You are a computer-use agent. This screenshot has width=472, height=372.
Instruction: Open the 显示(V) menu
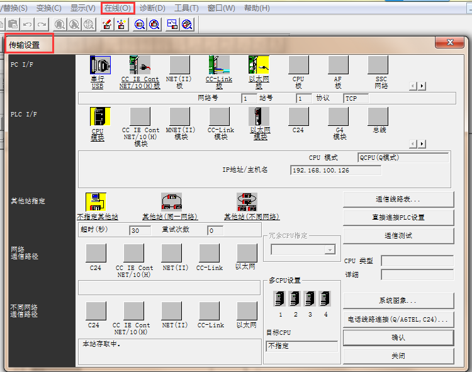tap(83, 8)
